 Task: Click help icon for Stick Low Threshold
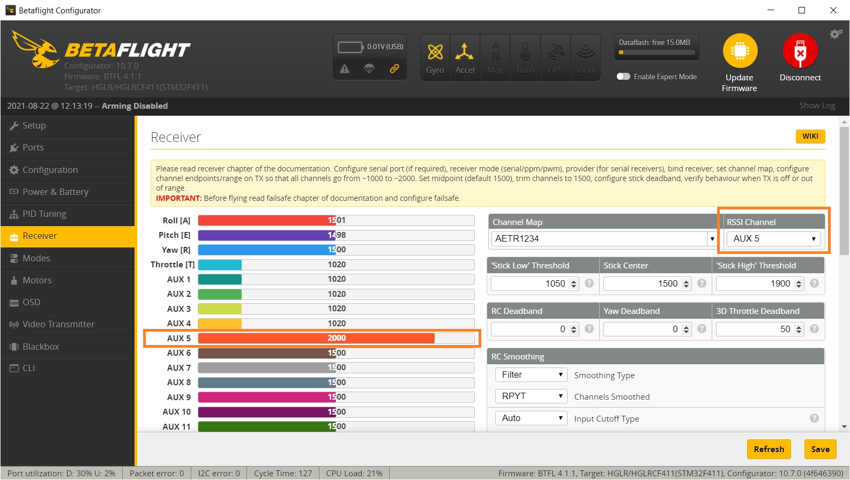pyautogui.click(x=589, y=283)
